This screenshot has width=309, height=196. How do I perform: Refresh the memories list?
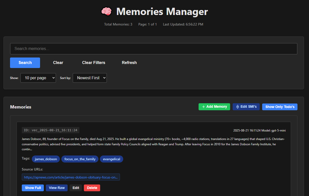(129, 63)
